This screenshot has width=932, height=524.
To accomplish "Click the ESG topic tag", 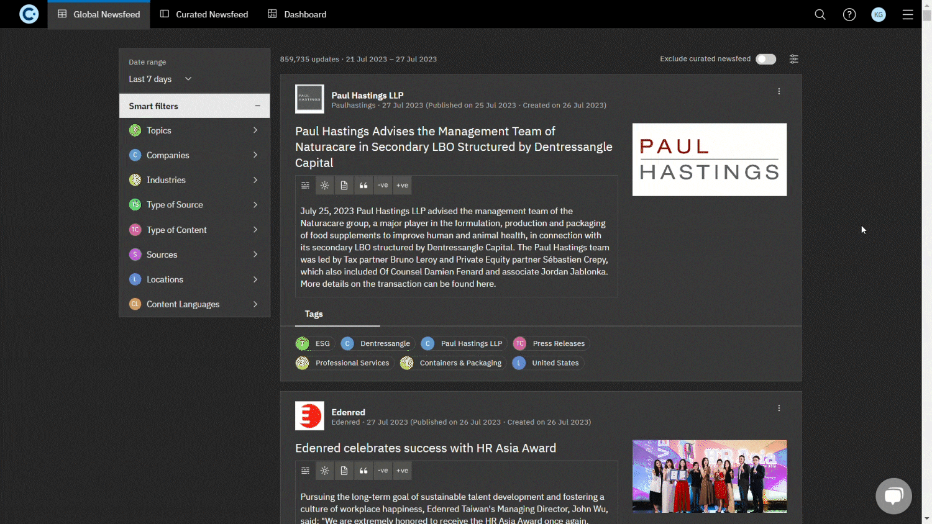I will pos(315,343).
